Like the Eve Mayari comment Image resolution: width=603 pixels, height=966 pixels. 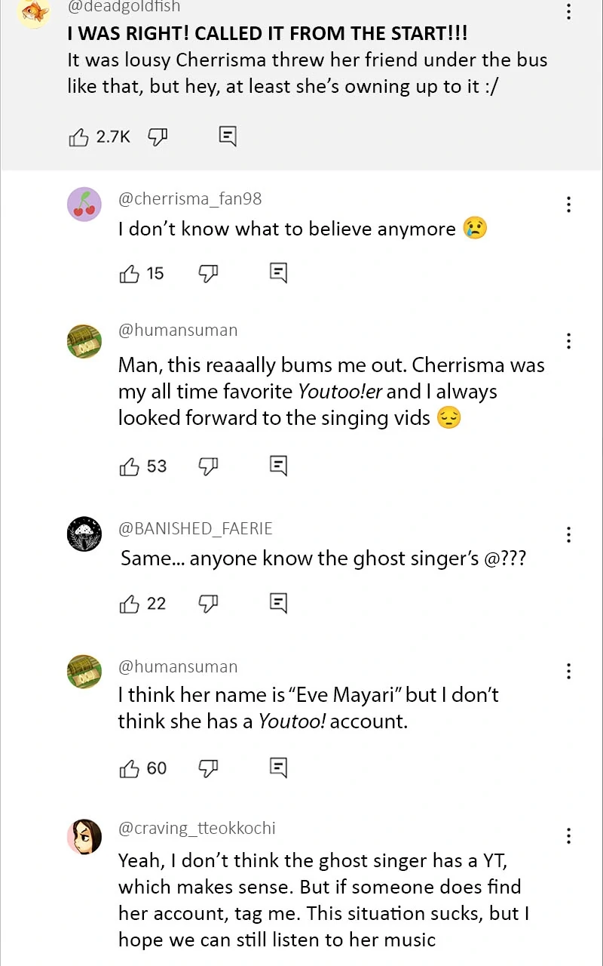tap(130, 768)
